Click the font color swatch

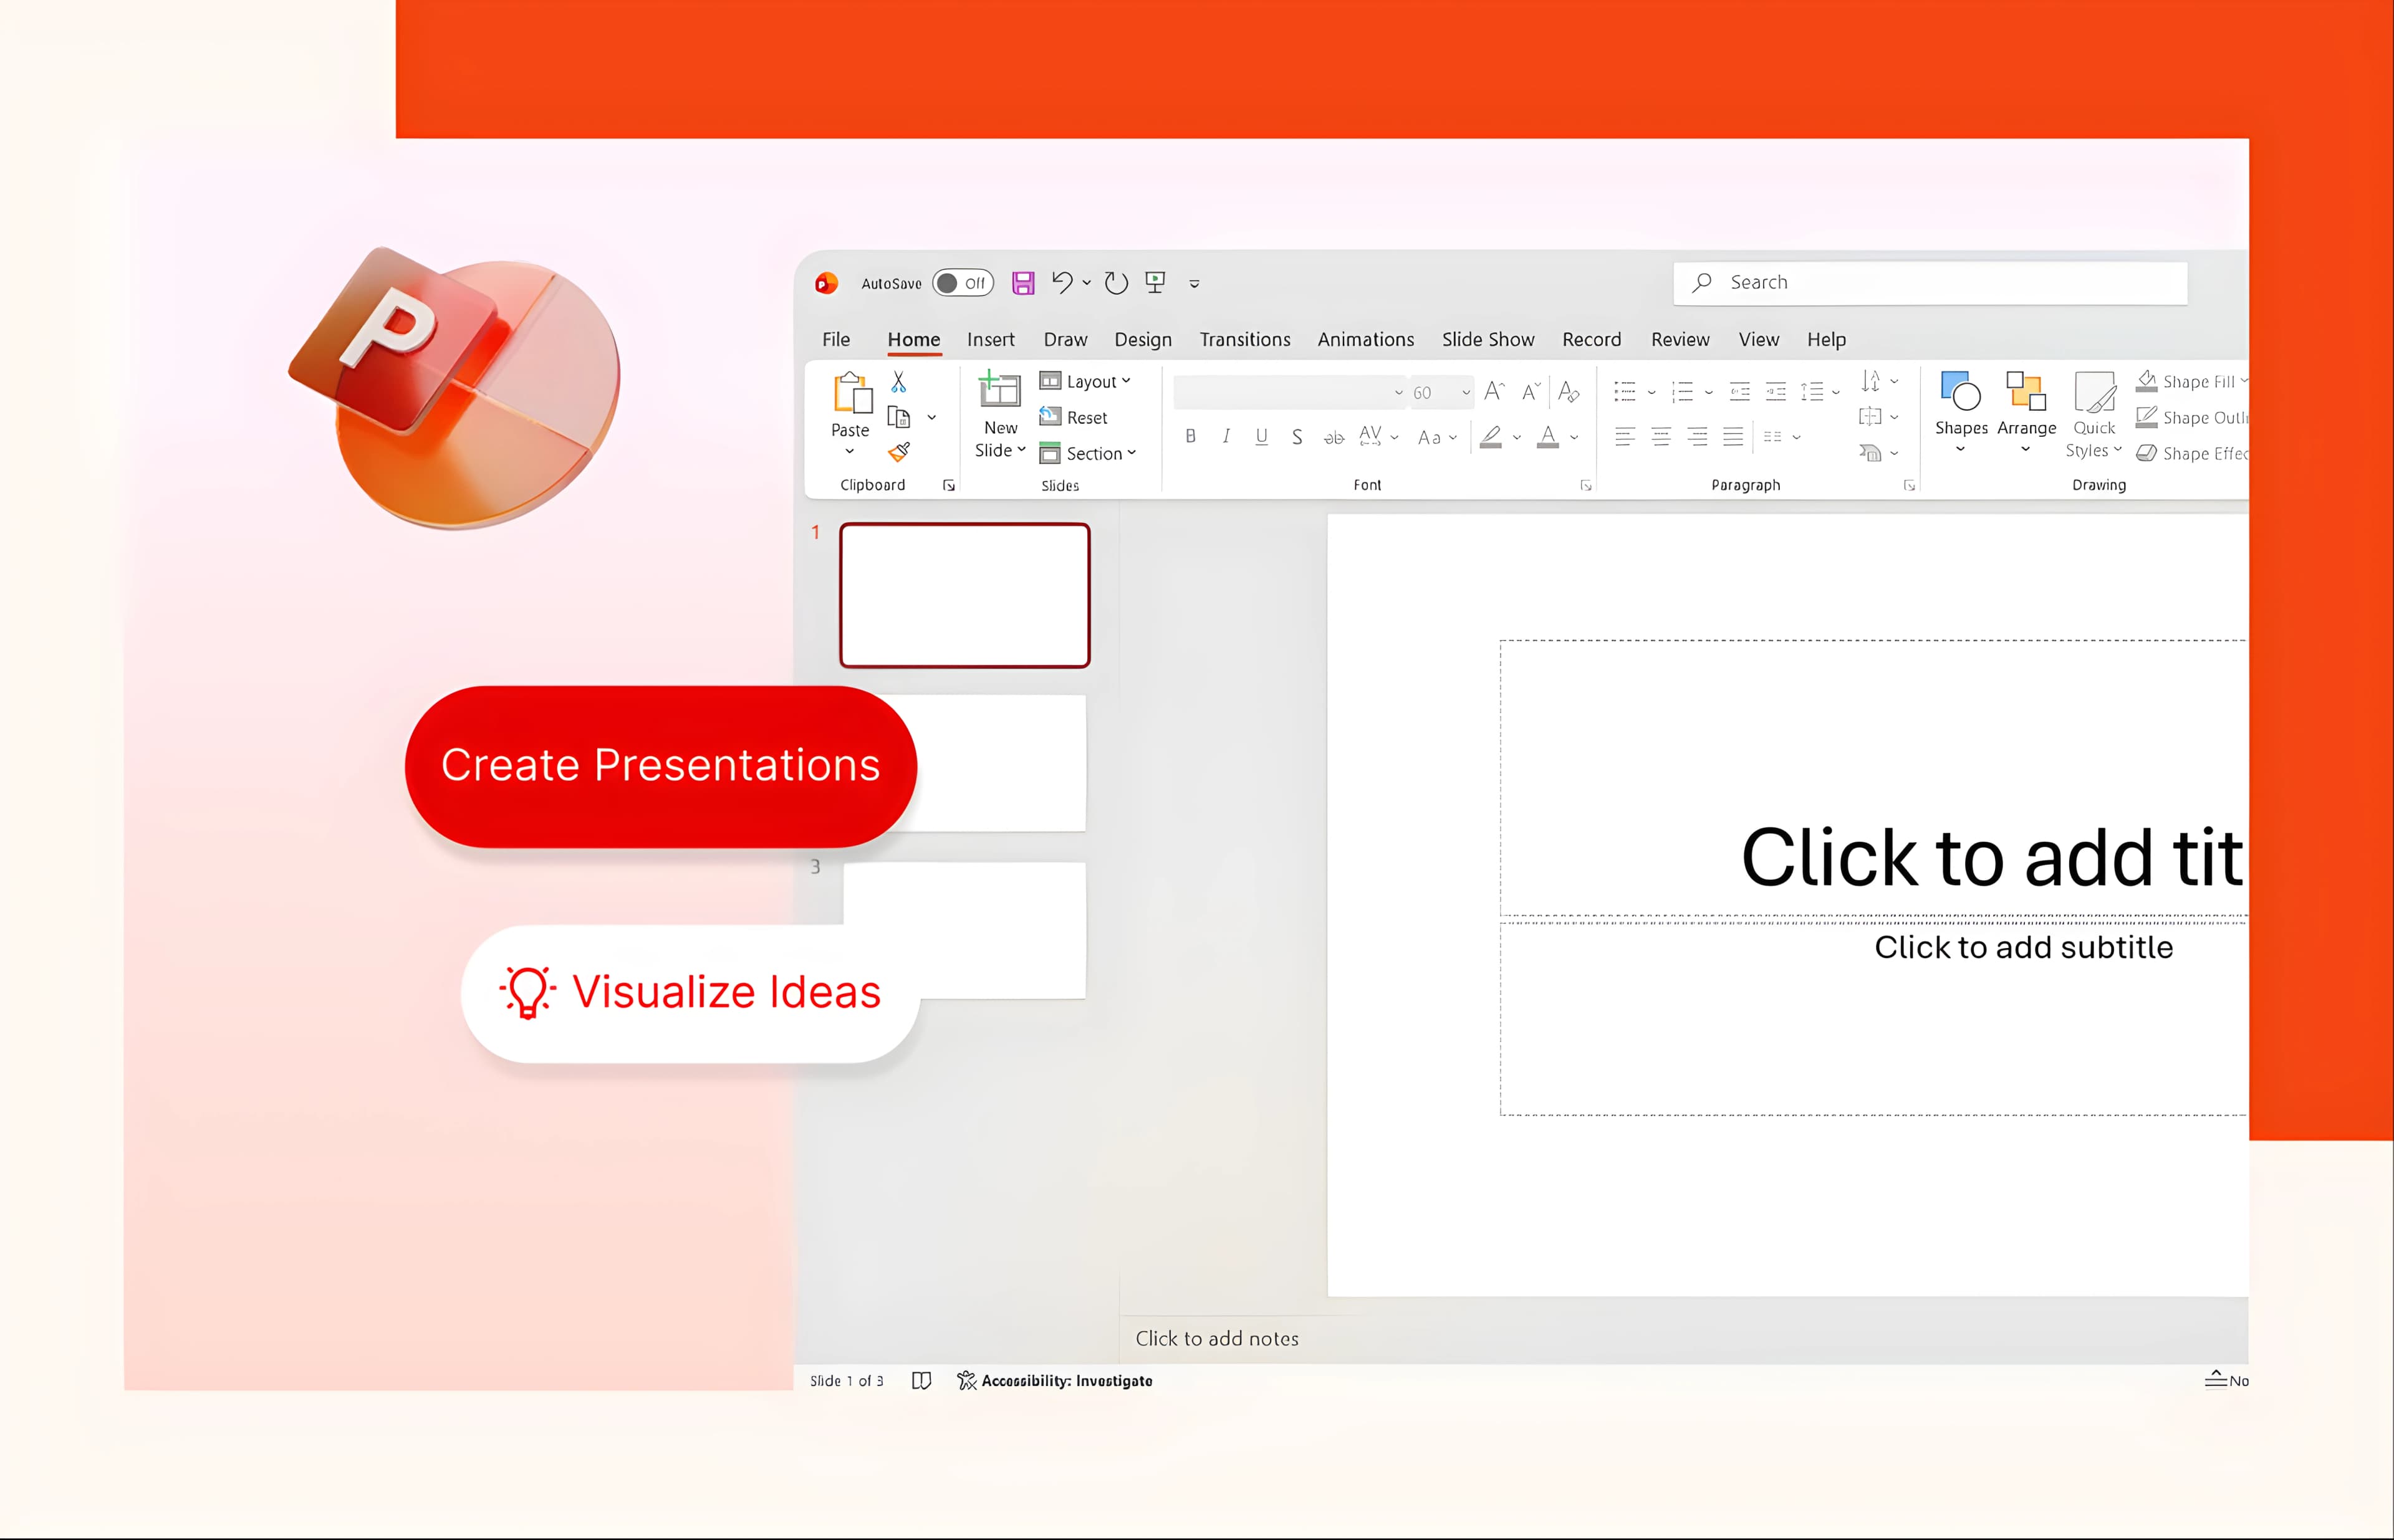click(x=1547, y=437)
